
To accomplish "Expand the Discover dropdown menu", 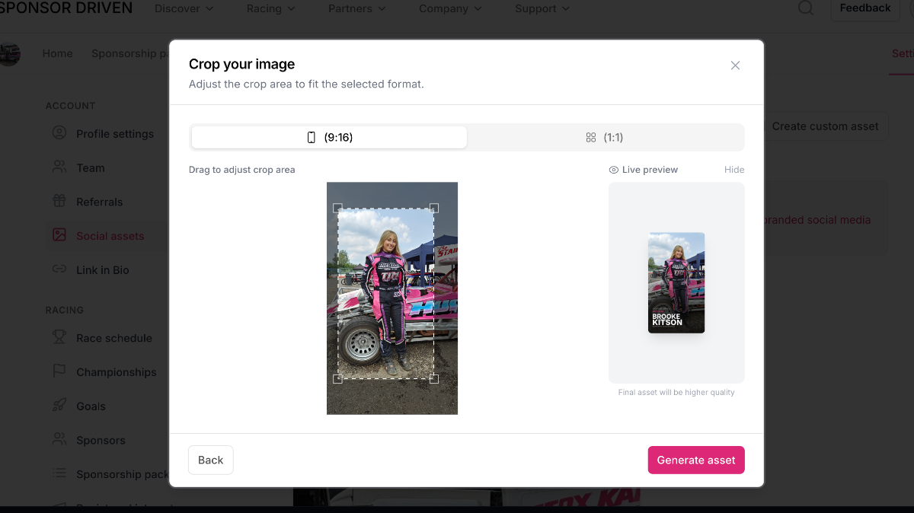I will pyautogui.click(x=184, y=8).
